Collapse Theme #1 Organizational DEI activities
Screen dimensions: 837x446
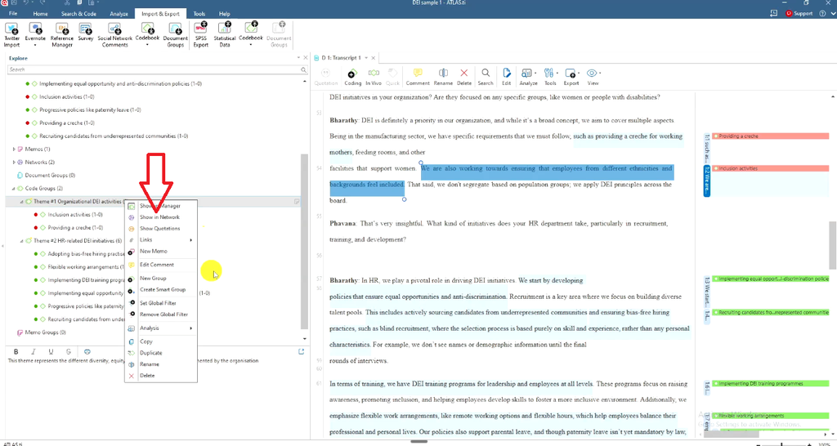coord(22,202)
